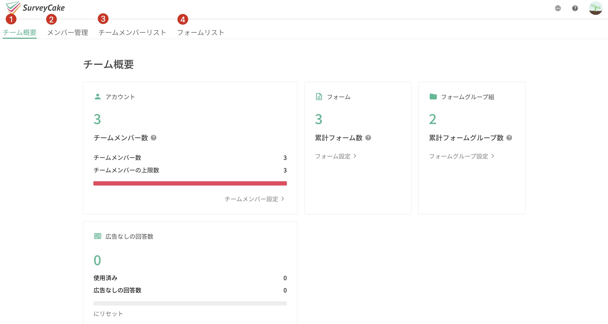The width and height of the screenshot is (608, 324).
Task: Select the チーム概要 tab
Action: (20, 32)
